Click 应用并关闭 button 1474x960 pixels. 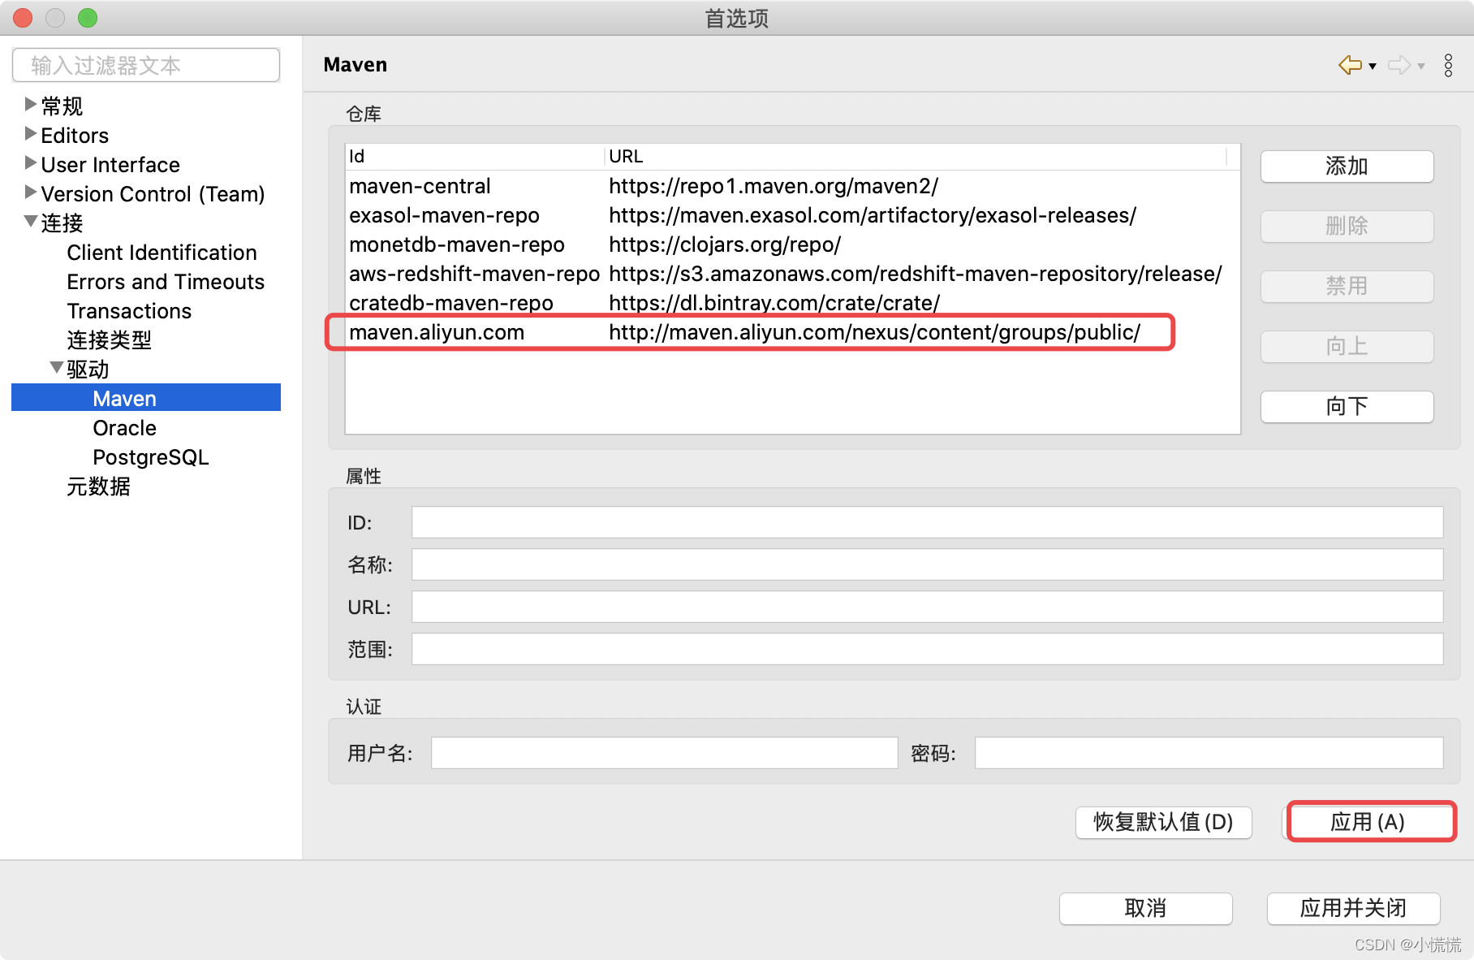click(x=1353, y=908)
